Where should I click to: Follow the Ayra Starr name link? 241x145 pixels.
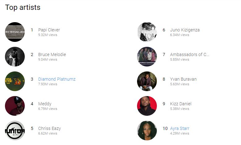(x=179, y=128)
